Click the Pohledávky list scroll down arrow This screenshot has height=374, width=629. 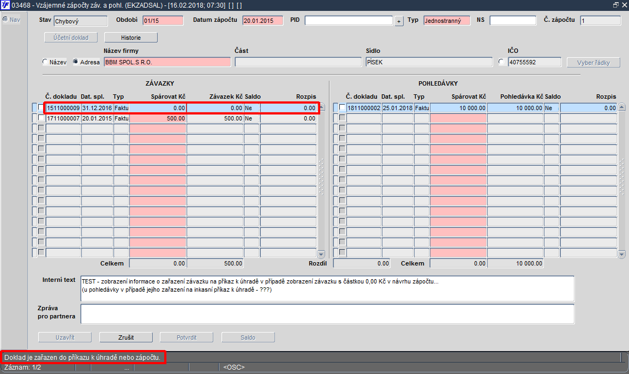(622, 254)
